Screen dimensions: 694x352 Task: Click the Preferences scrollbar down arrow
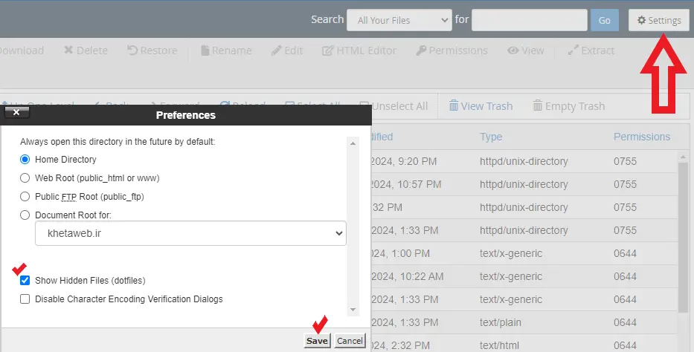(353, 310)
